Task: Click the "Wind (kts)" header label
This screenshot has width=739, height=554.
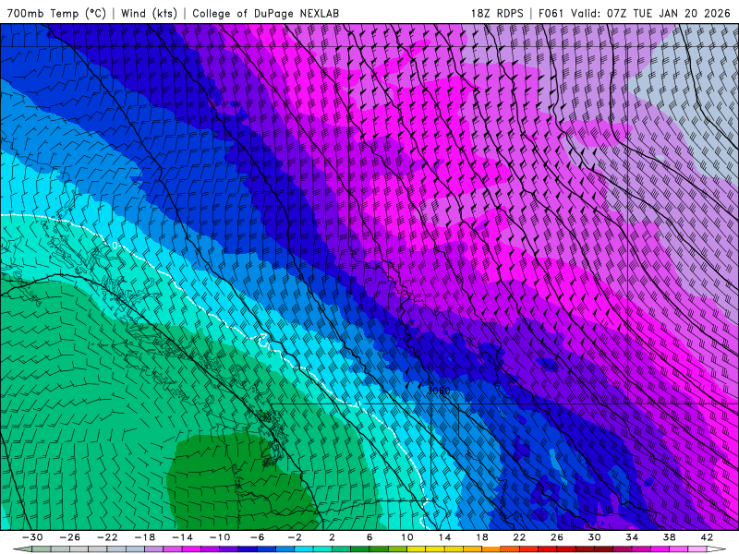Action: [x=149, y=13]
